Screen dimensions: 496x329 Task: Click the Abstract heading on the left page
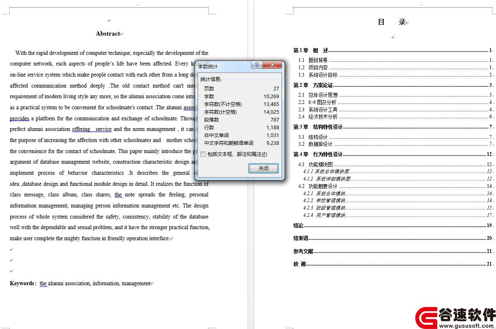(108, 34)
